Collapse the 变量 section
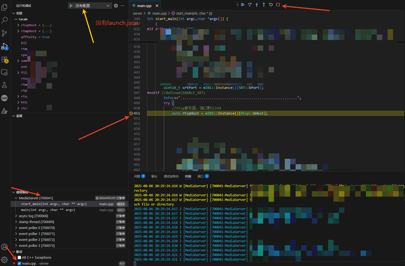 pyautogui.click(x=14, y=13)
